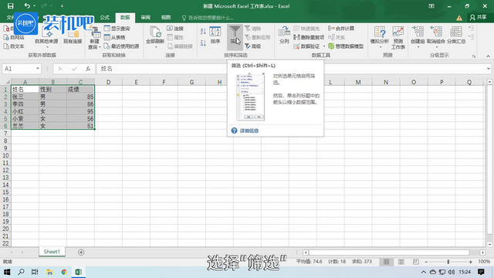The height and width of the screenshot is (278, 494).
Task: Click the Share (共享) button
Action: click(479, 17)
